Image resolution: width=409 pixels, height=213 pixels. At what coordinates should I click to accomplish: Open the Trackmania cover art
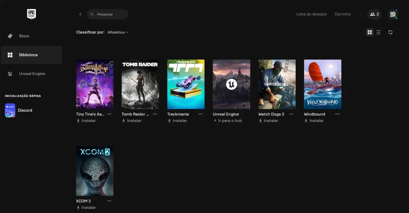click(x=186, y=84)
